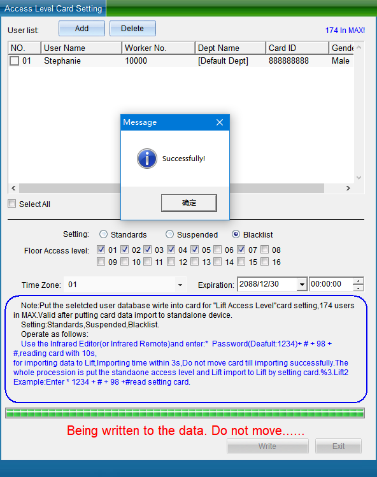
Task: Click the Delete user button
Action: [132, 29]
